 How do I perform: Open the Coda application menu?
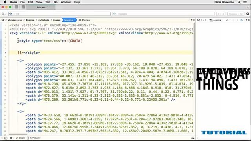(13, 2)
